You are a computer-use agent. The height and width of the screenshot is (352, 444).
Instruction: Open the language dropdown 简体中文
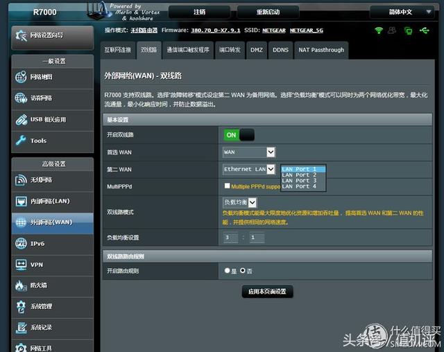[x=402, y=12]
